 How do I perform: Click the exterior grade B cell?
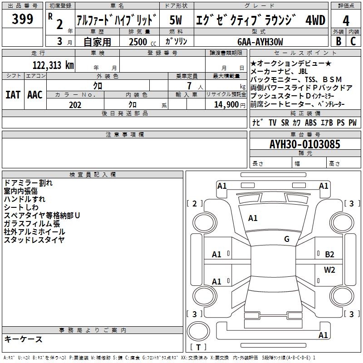coord(338,41)
